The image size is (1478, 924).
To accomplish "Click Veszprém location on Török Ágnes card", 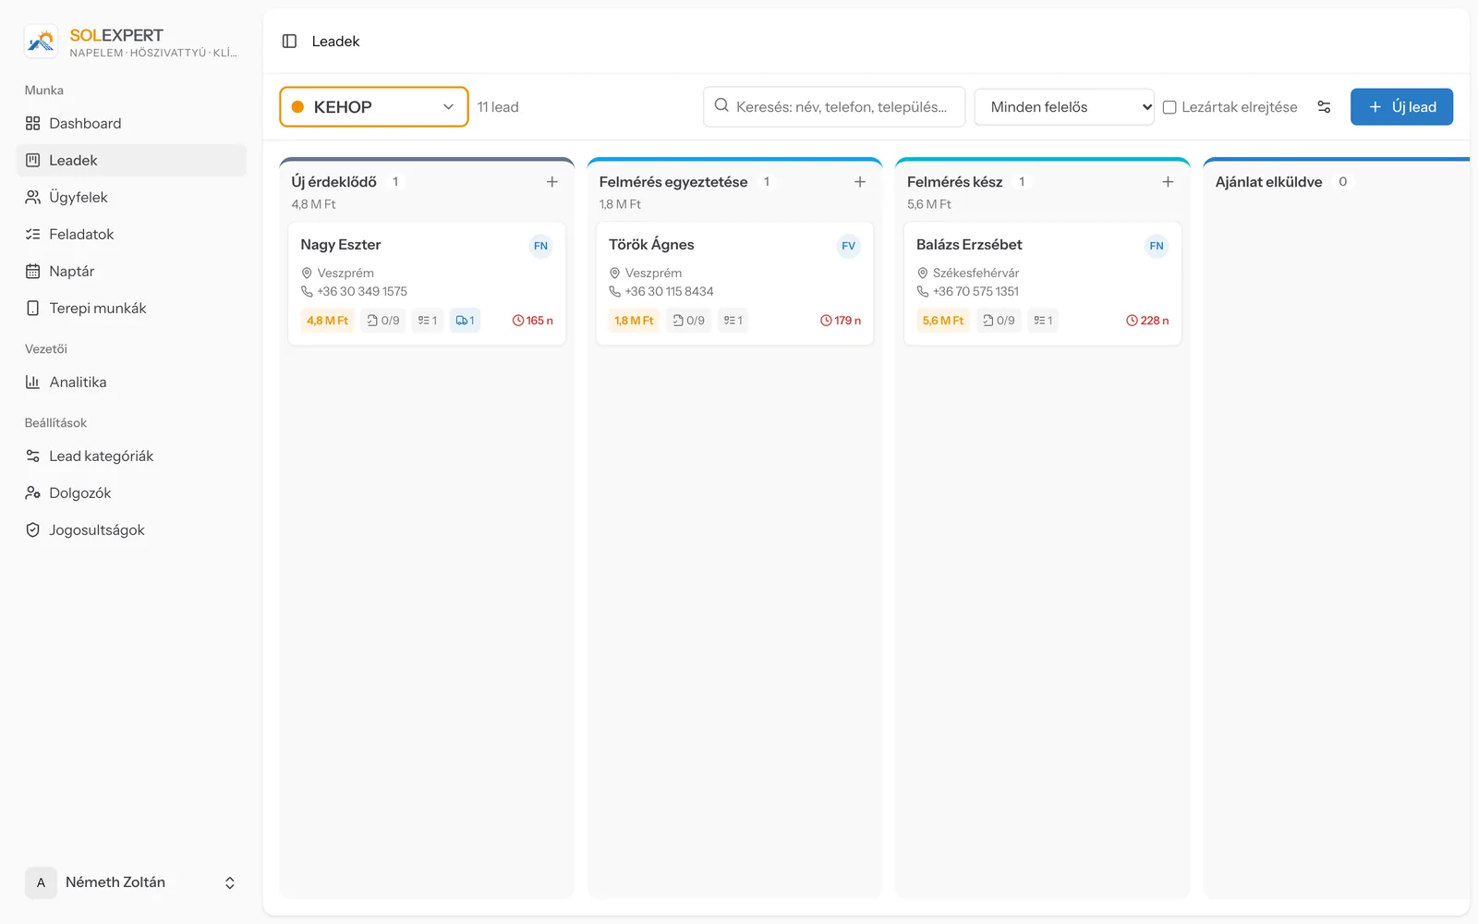I will (x=653, y=273).
